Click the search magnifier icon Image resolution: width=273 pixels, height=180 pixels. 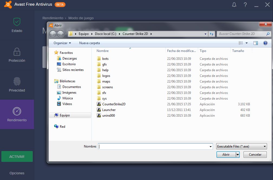click(268, 34)
